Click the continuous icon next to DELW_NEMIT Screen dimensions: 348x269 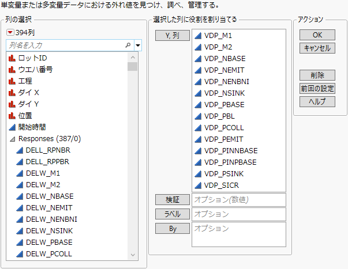click(20, 208)
